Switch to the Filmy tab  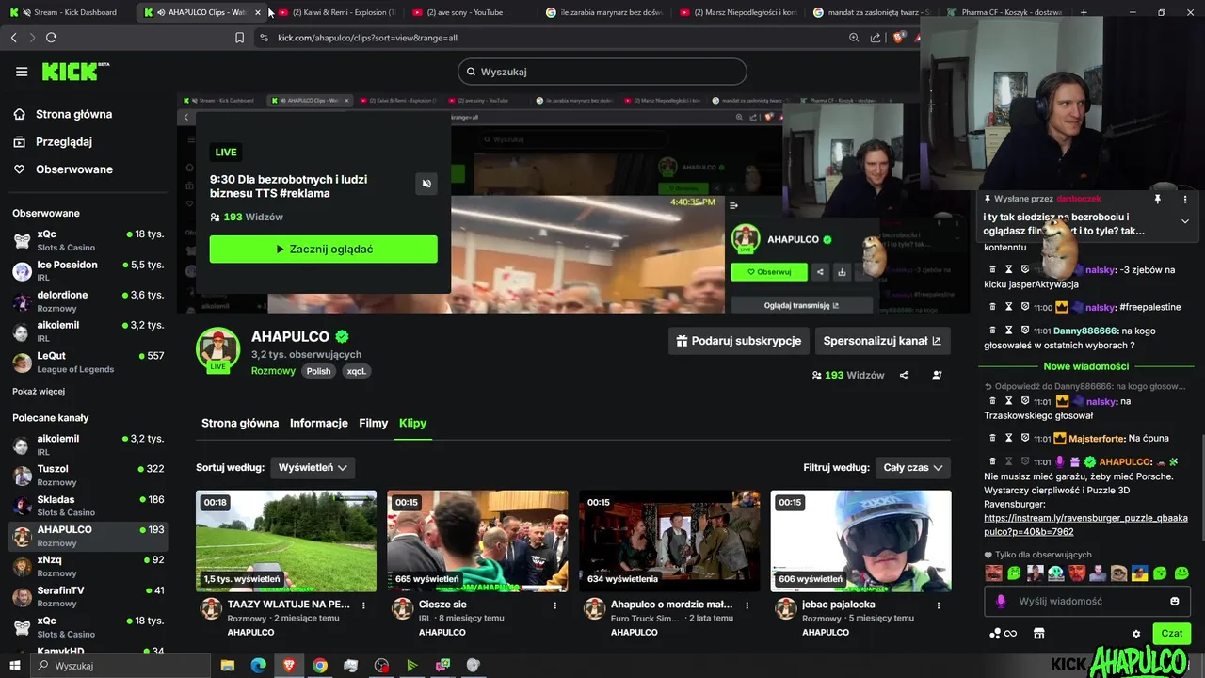pos(374,423)
